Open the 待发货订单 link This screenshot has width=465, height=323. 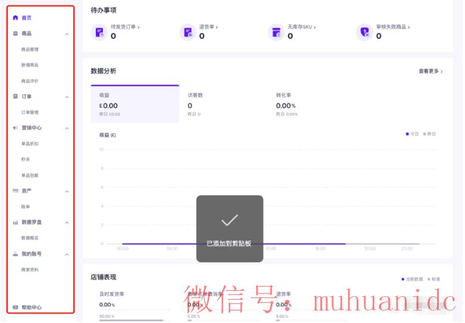[125, 27]
